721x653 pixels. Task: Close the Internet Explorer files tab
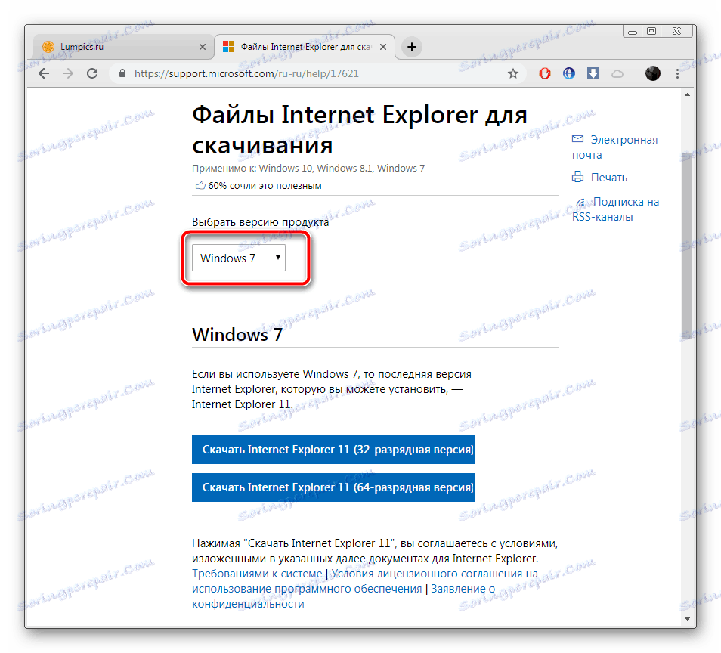click(383, 47)
